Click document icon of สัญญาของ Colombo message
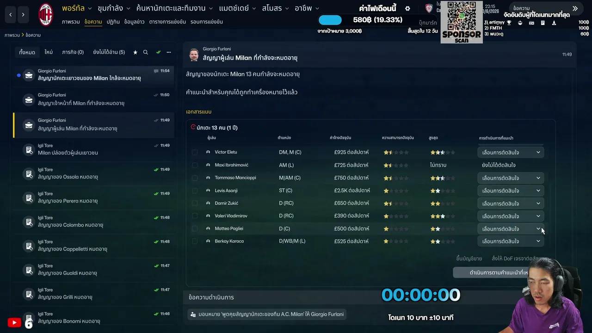The image size is (592, 333). click(29, 222)
